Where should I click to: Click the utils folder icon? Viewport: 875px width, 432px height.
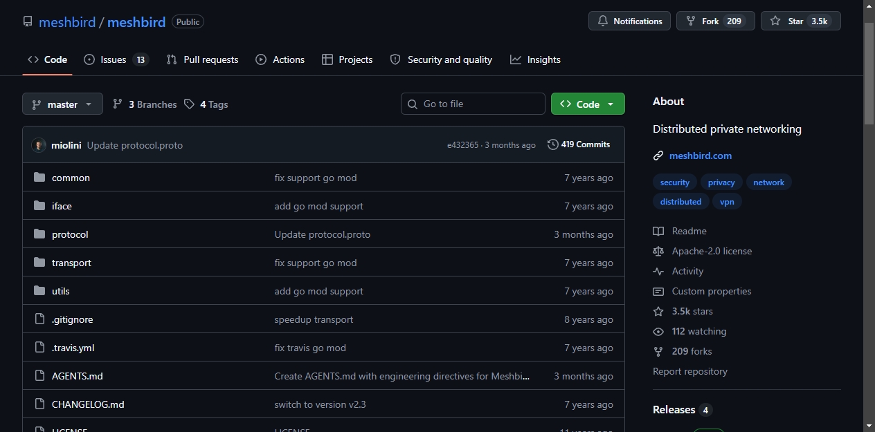[x=39, y=291]
